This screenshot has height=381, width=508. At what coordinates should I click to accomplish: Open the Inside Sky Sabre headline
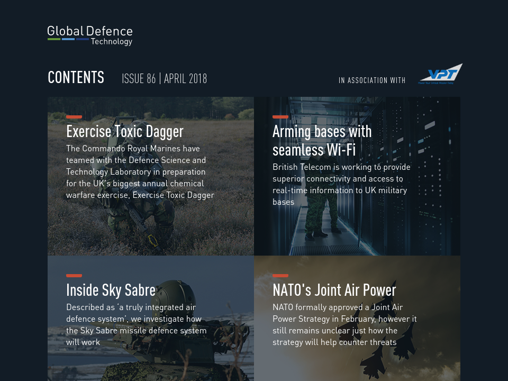point(111,290)
